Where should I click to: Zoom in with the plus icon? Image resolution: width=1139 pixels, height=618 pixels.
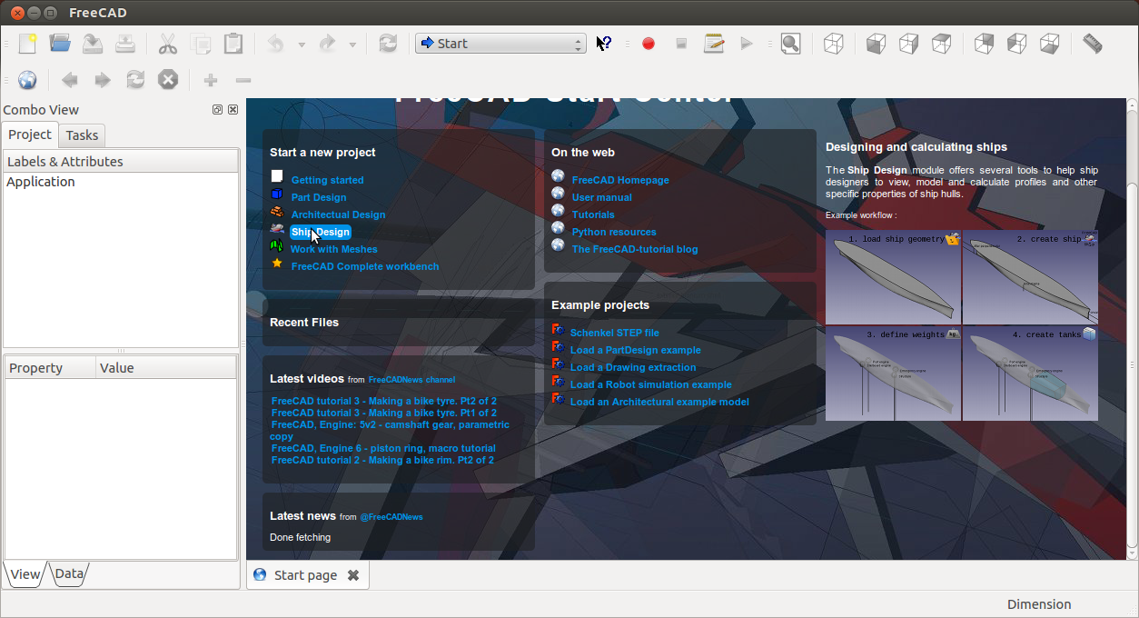pyautogui.click(x=211, y=80)
